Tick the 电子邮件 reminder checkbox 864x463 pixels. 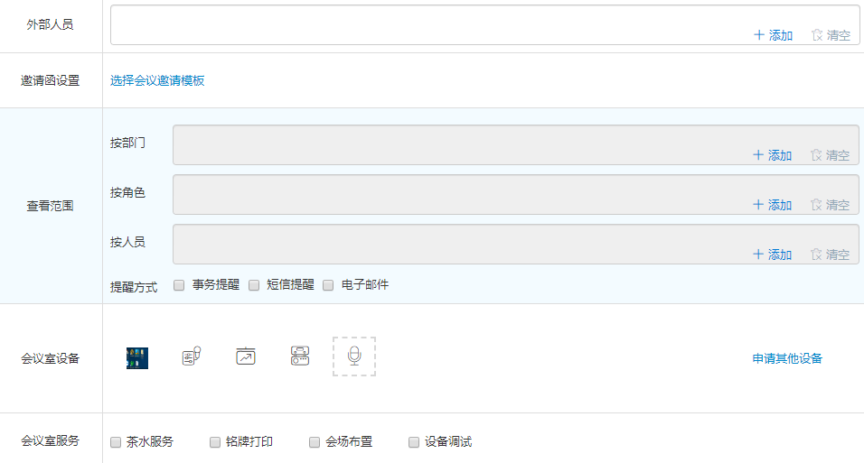(x=329, y=285)
